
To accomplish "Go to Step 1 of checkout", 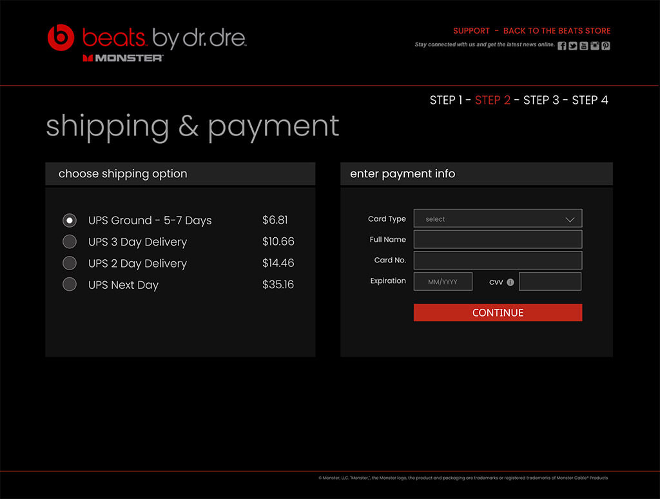I will click(446, 100).
